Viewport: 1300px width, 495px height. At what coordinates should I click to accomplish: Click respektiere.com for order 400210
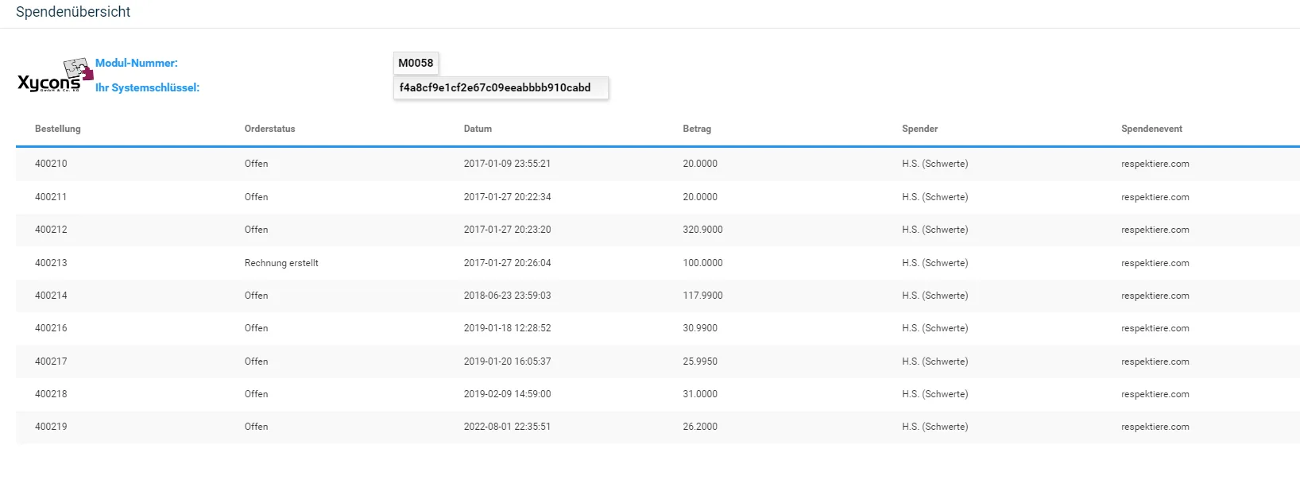[1155, 164]
